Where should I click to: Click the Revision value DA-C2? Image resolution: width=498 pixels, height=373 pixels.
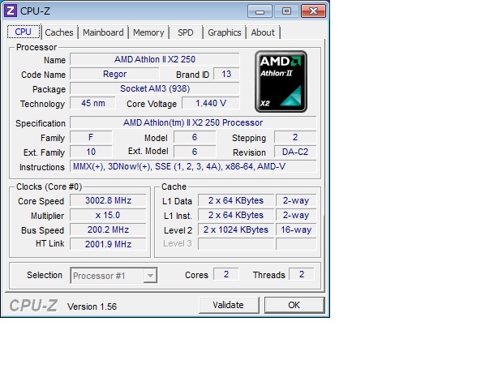(295, 152)
